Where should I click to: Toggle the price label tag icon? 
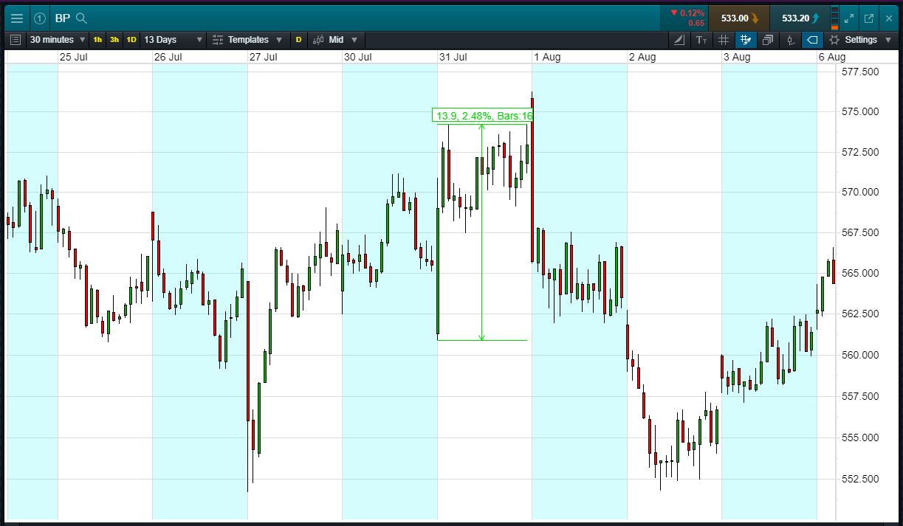[812, 40]
